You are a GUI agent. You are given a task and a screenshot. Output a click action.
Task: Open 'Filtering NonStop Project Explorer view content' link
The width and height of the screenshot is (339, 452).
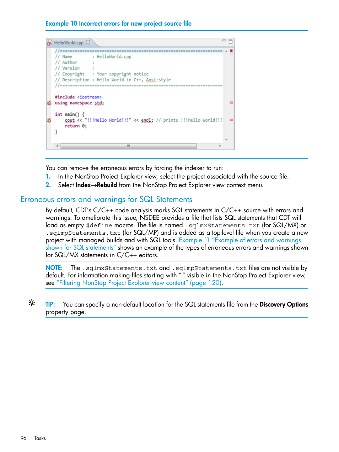[139, 283]
